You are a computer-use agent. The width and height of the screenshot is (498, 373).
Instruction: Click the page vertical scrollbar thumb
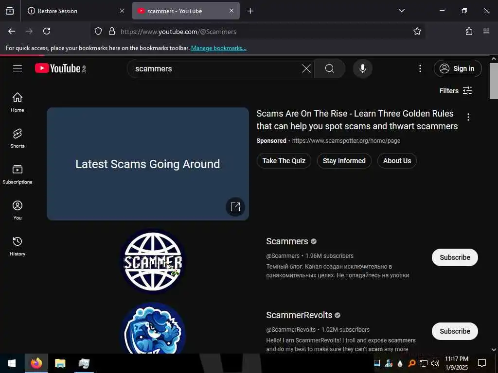click(x=494, y=81)
